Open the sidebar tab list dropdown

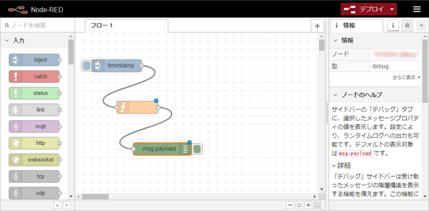coord(421,25)
